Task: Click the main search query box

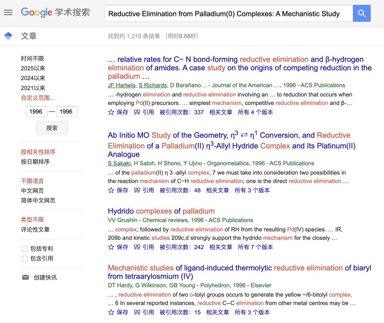Action: tap(229, 14)
